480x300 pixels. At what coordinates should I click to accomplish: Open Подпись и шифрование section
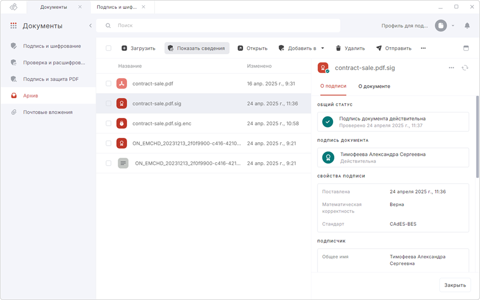(48, 46)
